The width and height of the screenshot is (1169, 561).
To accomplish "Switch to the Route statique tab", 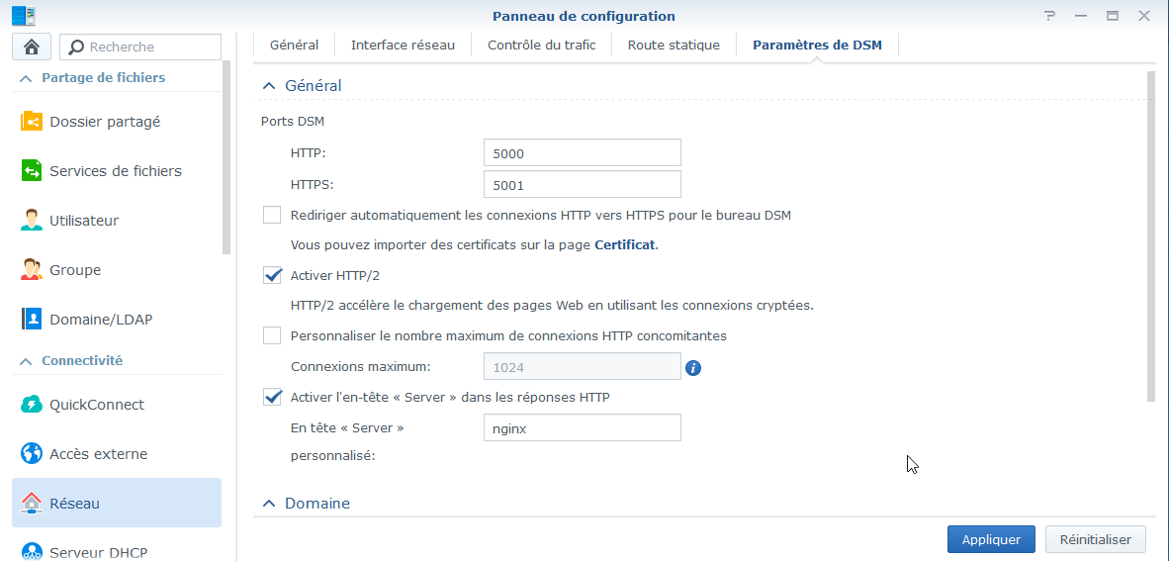I will (x=673, y=45).
